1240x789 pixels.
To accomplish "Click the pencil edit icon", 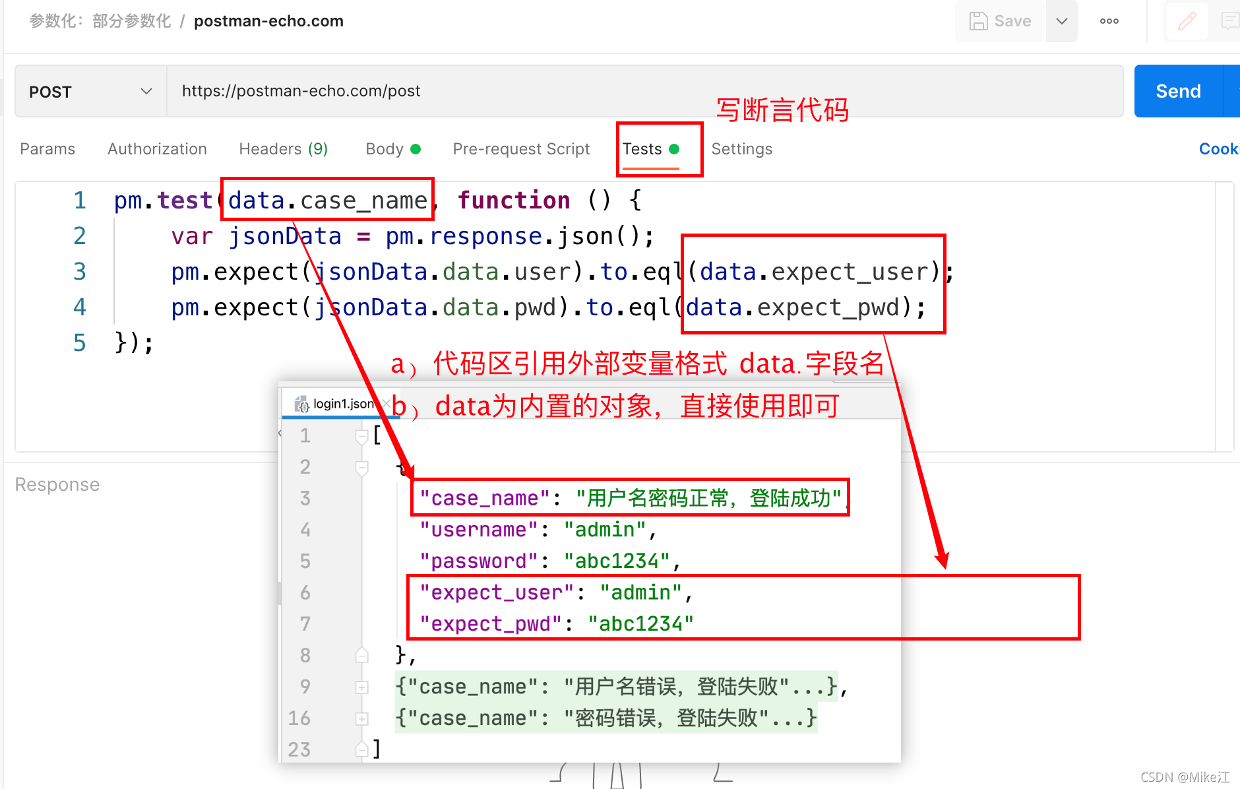I will tap(1187, 21).
